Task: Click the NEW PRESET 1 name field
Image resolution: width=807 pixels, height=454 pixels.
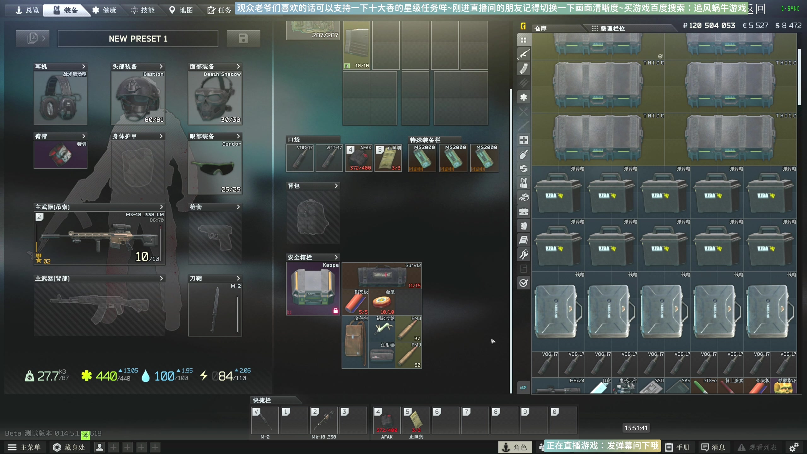Action: point(138,38)
